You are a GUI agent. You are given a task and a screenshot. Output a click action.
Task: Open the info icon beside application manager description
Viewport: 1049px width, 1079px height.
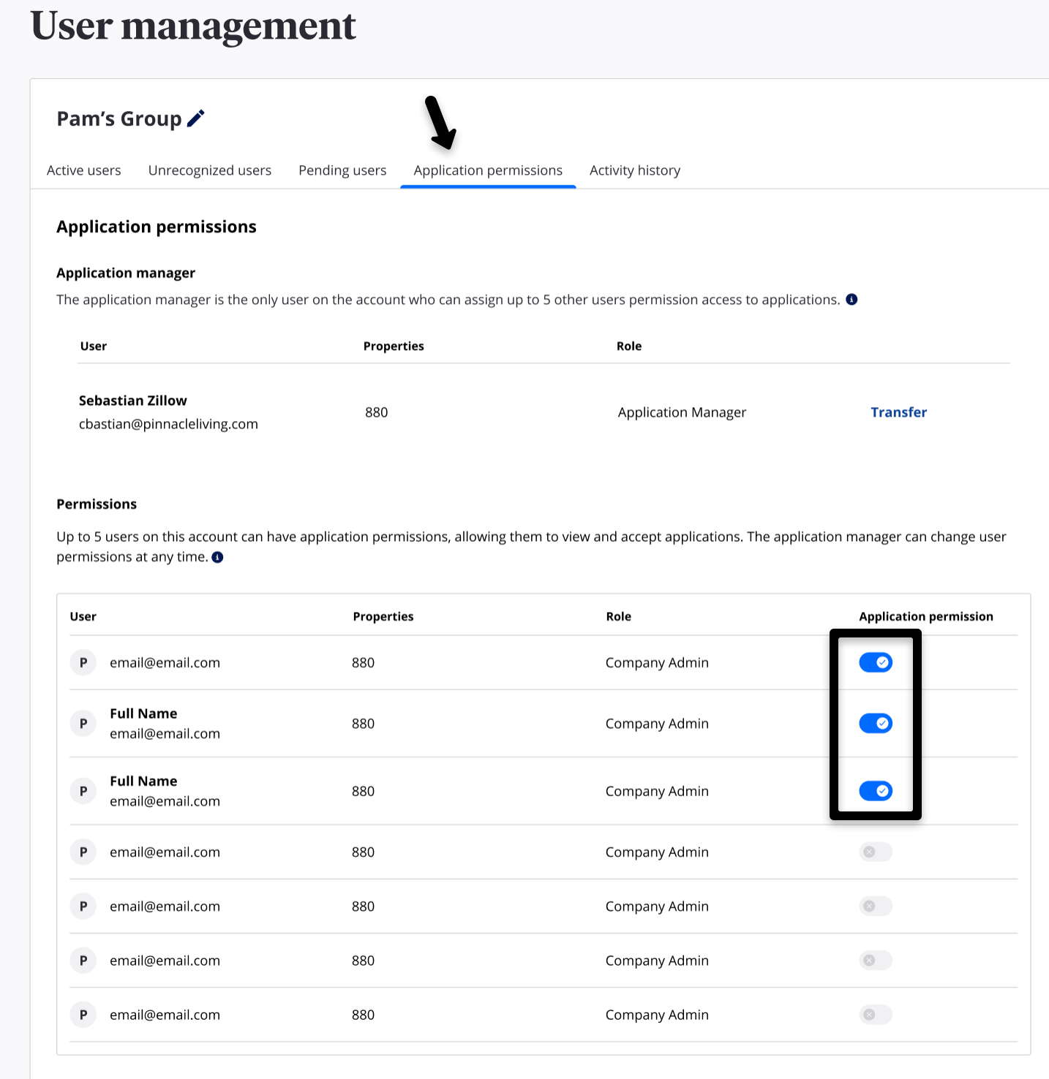[852, 299]
